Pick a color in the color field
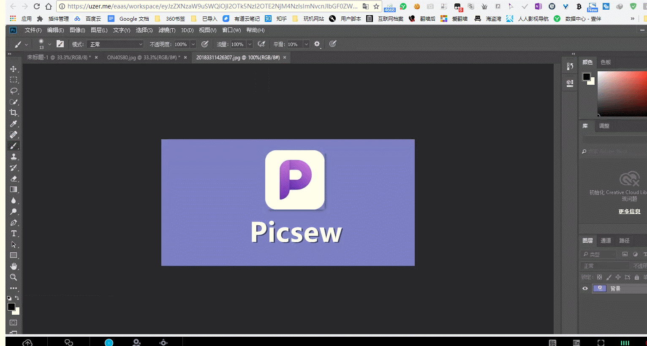The height and width of the screenshot is (346, 647). (x=622, y=94)
